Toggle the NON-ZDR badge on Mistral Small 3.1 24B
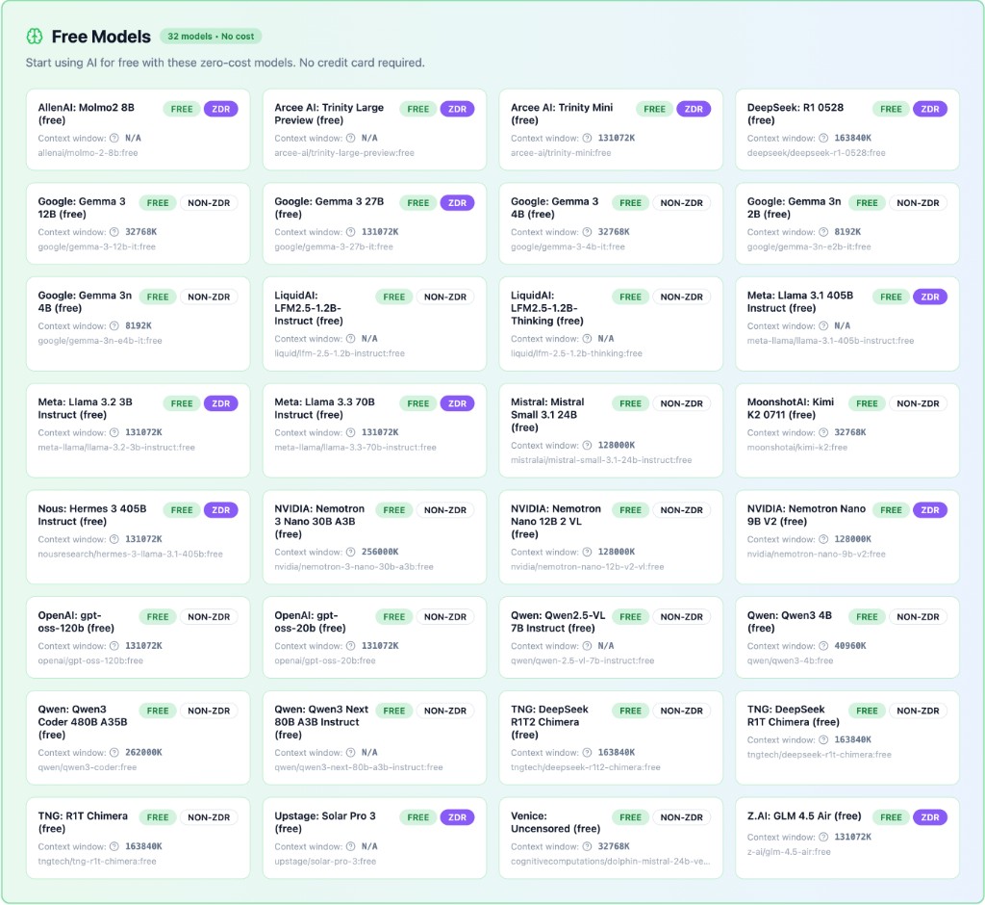This screenshot has width=985, height=905. tap(682, 402)
